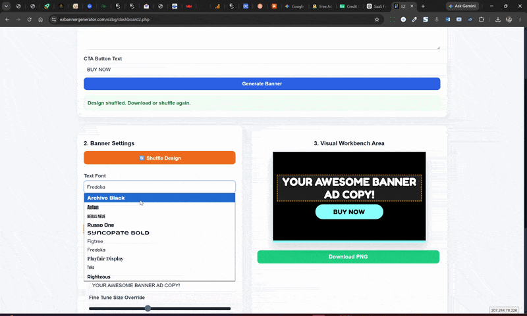This screenshot has height=316, width=527.
Task: Choose Teko font option
Action: click(159, 267)
